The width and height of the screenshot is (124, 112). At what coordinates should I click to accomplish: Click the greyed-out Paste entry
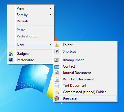coord(30,30)
